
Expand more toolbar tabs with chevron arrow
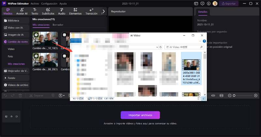pos(103,11)
